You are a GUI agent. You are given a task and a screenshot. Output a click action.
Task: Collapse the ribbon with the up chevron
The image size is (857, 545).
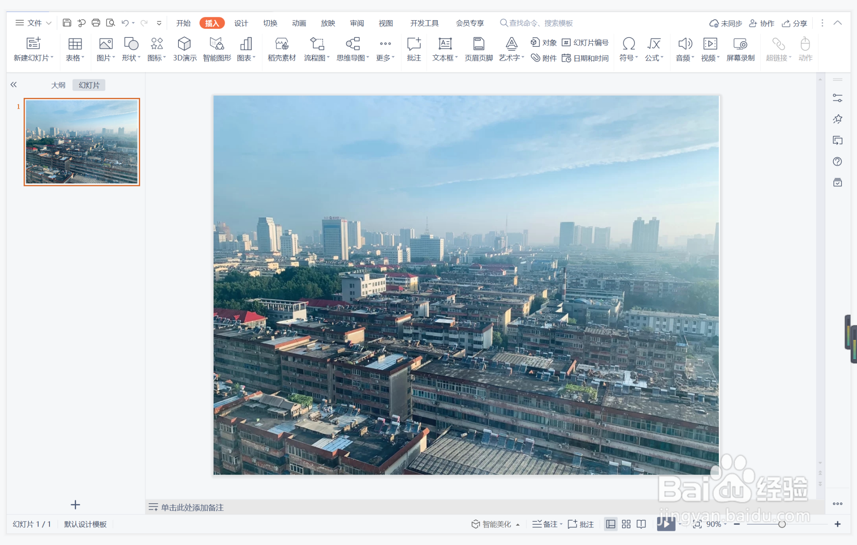tap(838, 23)
